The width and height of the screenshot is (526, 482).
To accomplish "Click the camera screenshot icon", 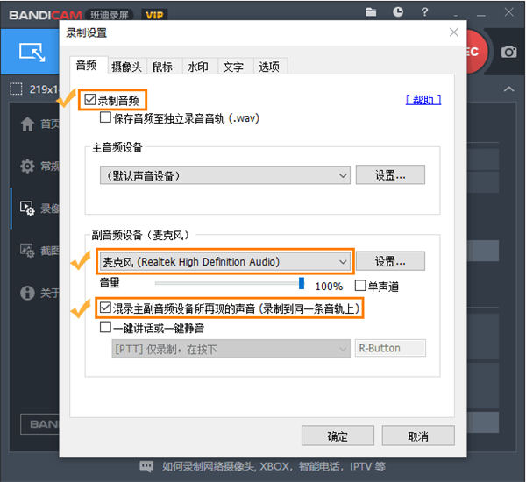I will [508, 52].
